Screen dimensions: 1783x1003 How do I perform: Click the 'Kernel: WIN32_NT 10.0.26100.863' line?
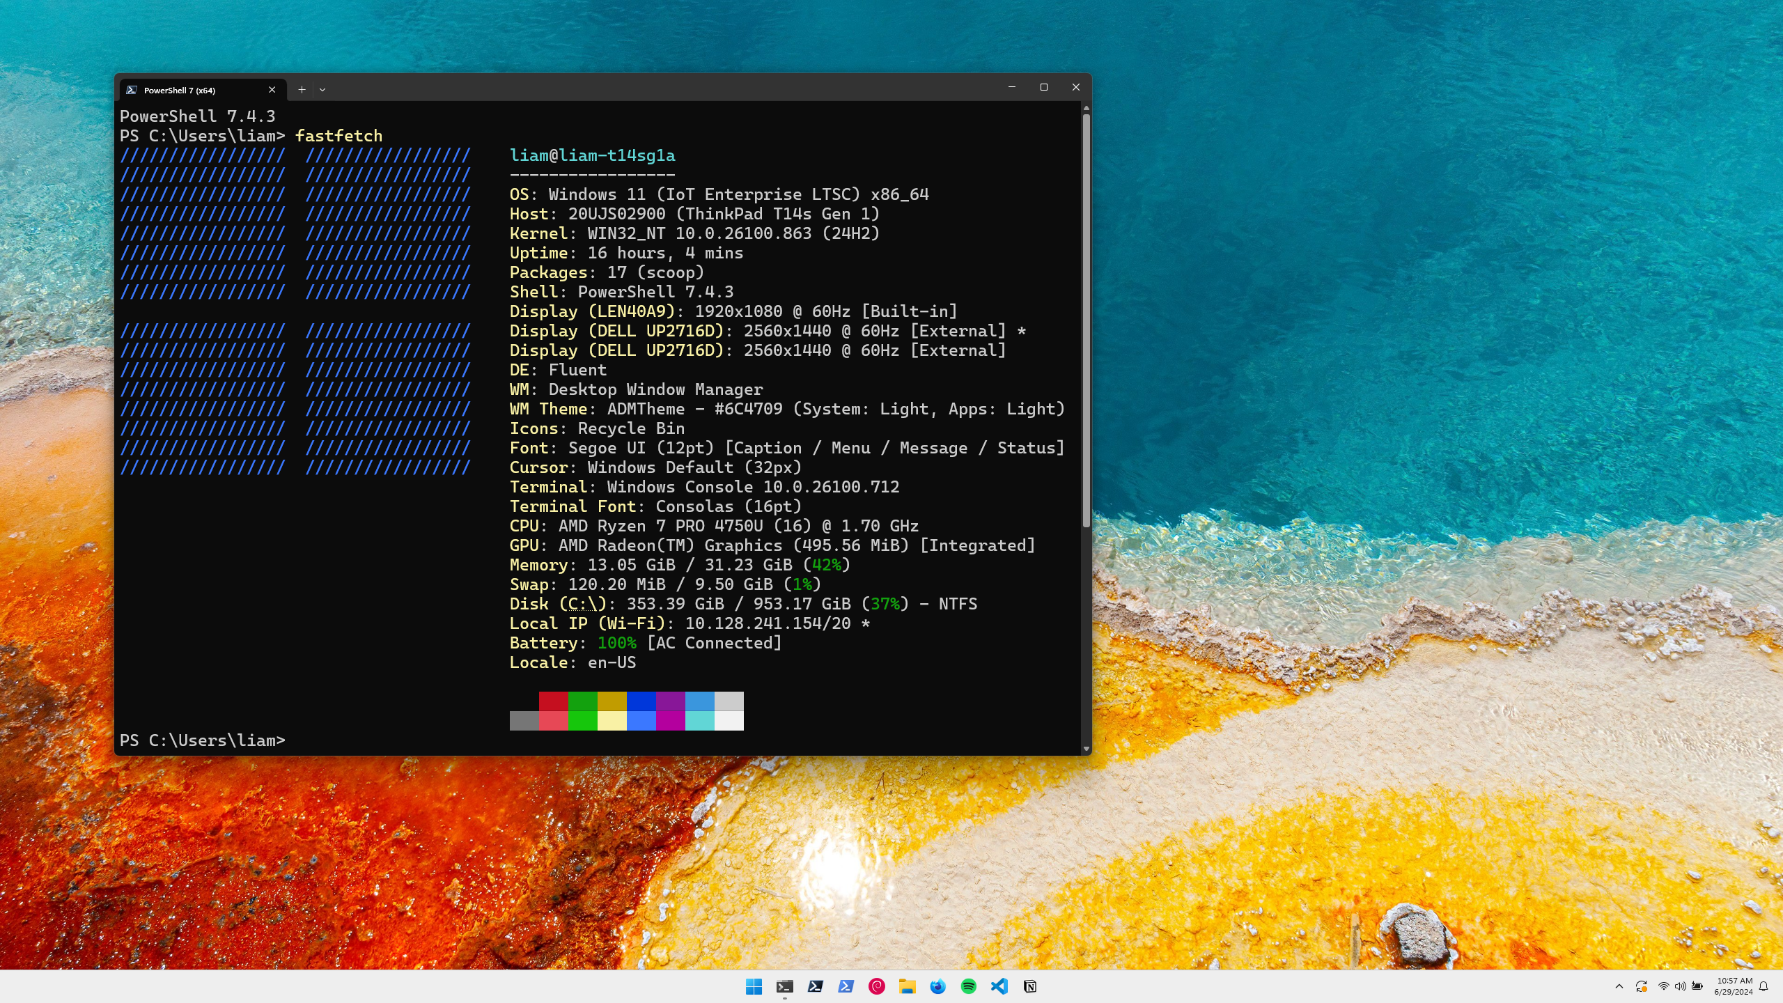coord(695,233)
